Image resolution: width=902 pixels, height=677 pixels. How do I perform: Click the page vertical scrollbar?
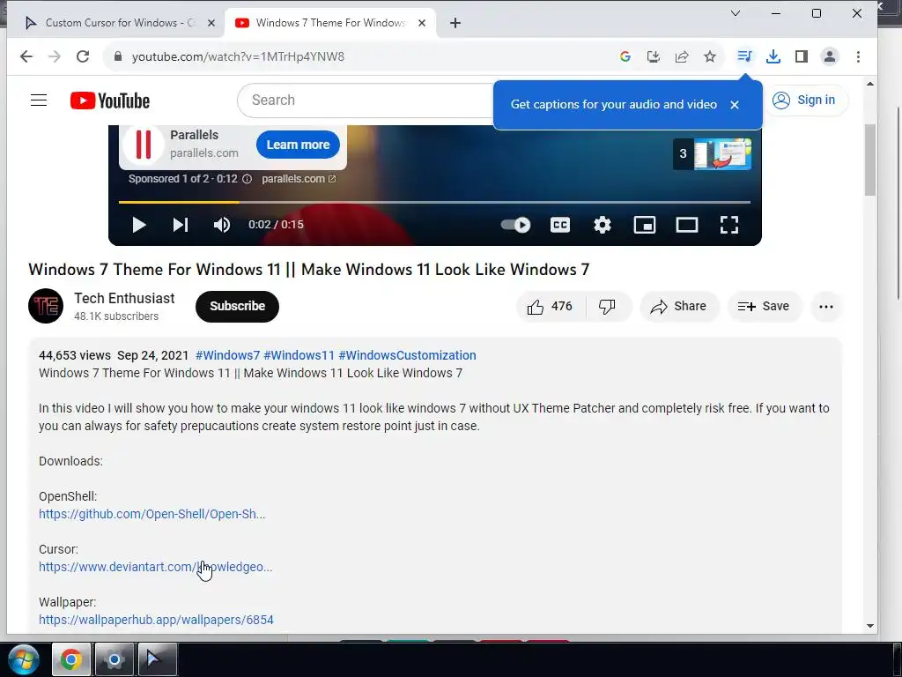(x=869, y=160)
